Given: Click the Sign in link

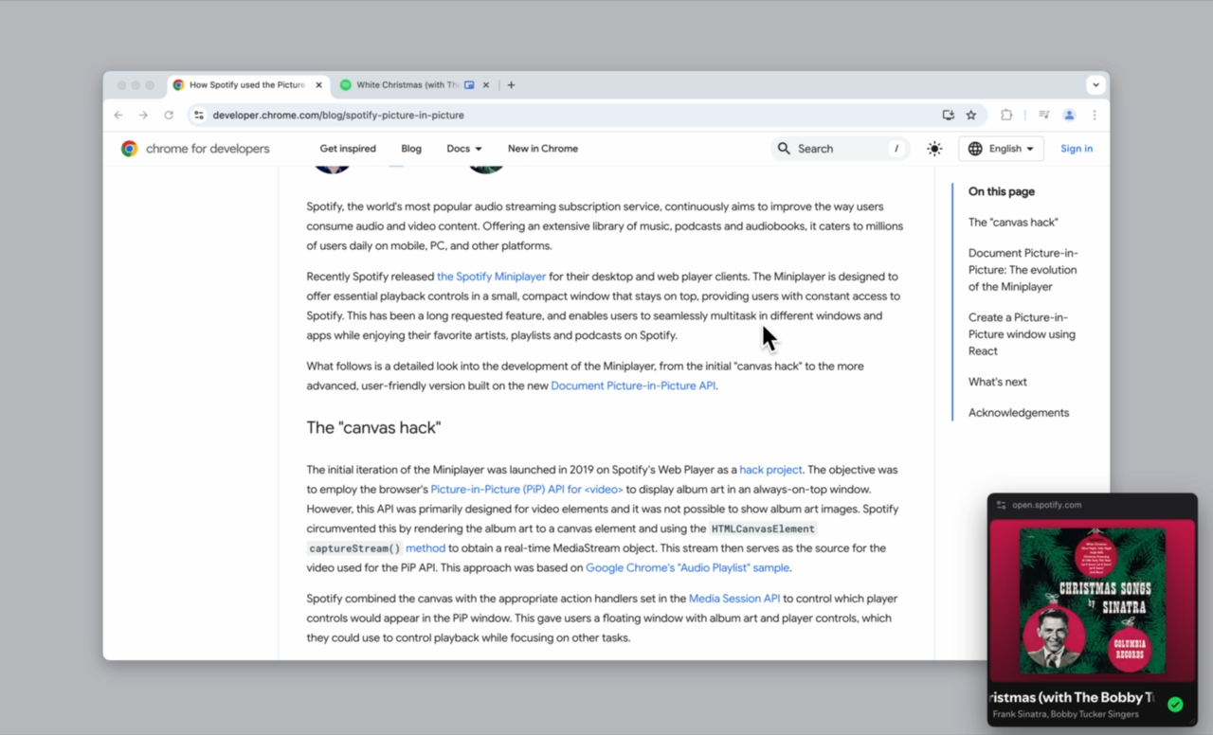Looking at the screenshot, I should tap(1076, 149).
